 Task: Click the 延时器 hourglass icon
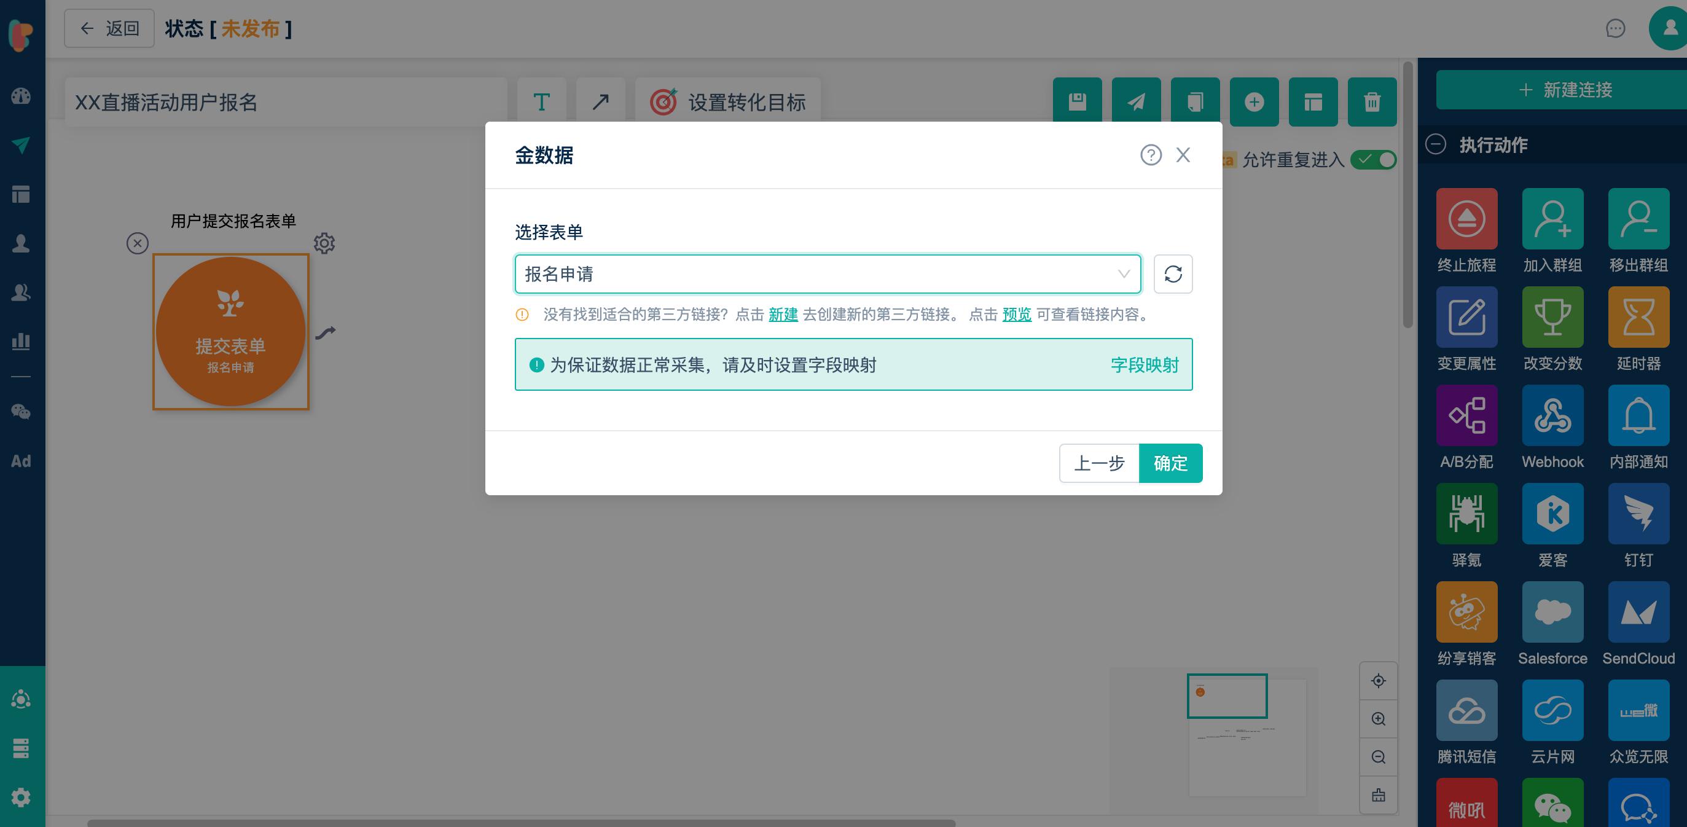[1638, 317]
